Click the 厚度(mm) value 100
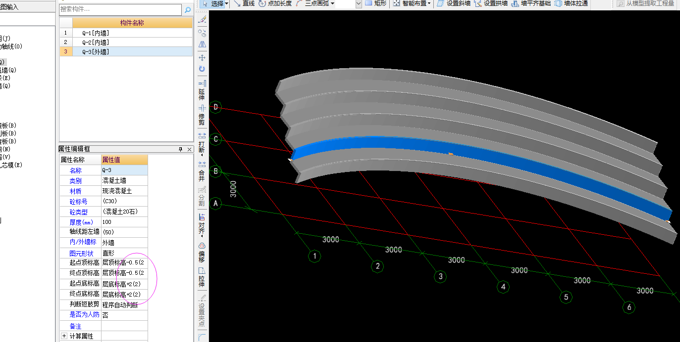This screenshot has height=342, width=680. (x=124, y=222)
